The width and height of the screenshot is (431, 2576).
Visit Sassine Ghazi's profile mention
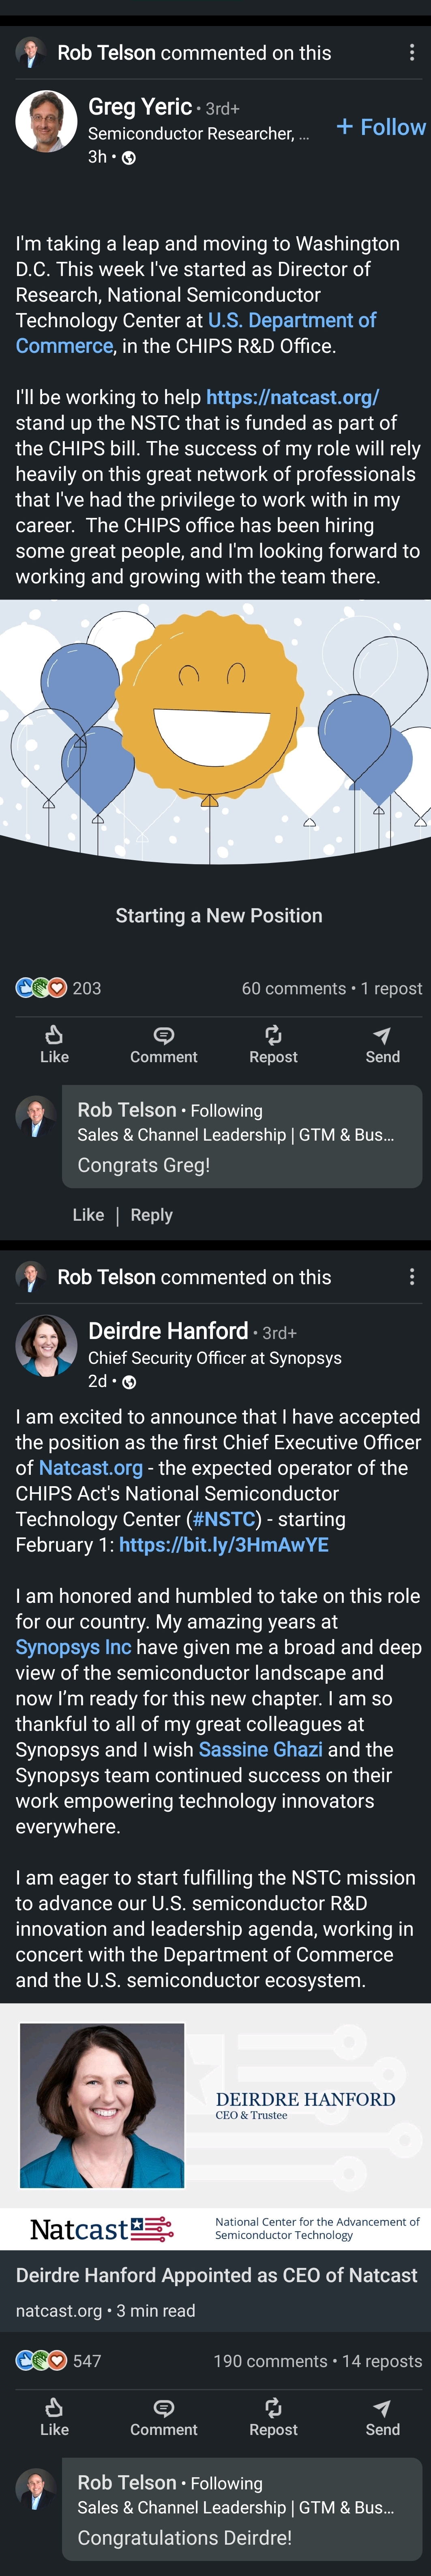260,1749
